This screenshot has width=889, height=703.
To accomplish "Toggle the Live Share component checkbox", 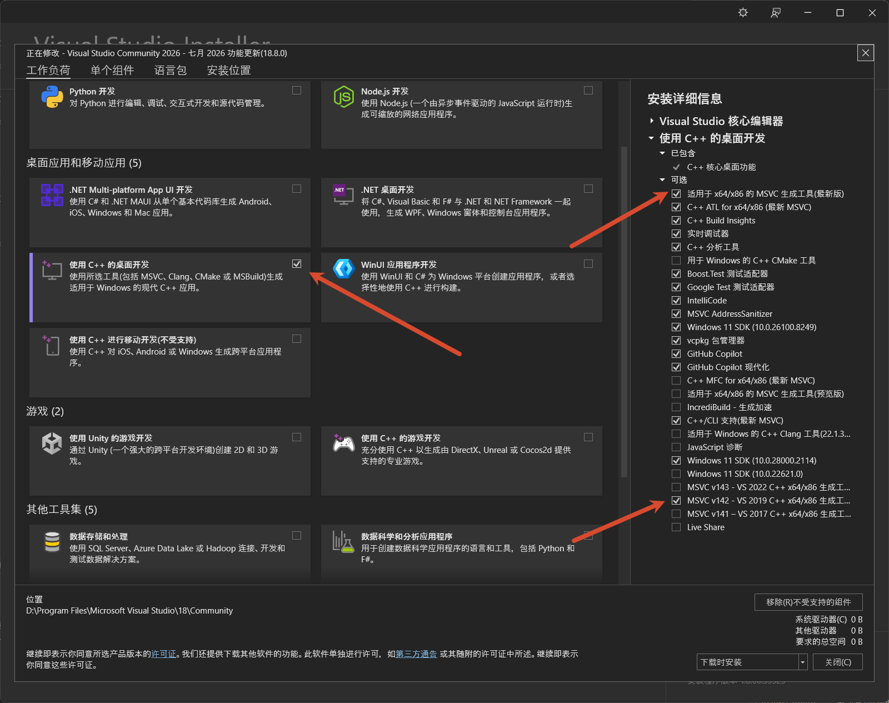I will pos(676,527).
